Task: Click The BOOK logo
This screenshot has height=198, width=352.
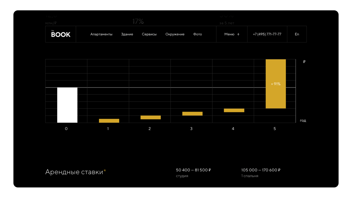Action: [x=61, y=34]
